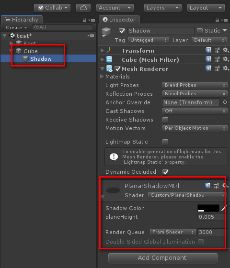Open the Inspector panel options menu icon

224,20
